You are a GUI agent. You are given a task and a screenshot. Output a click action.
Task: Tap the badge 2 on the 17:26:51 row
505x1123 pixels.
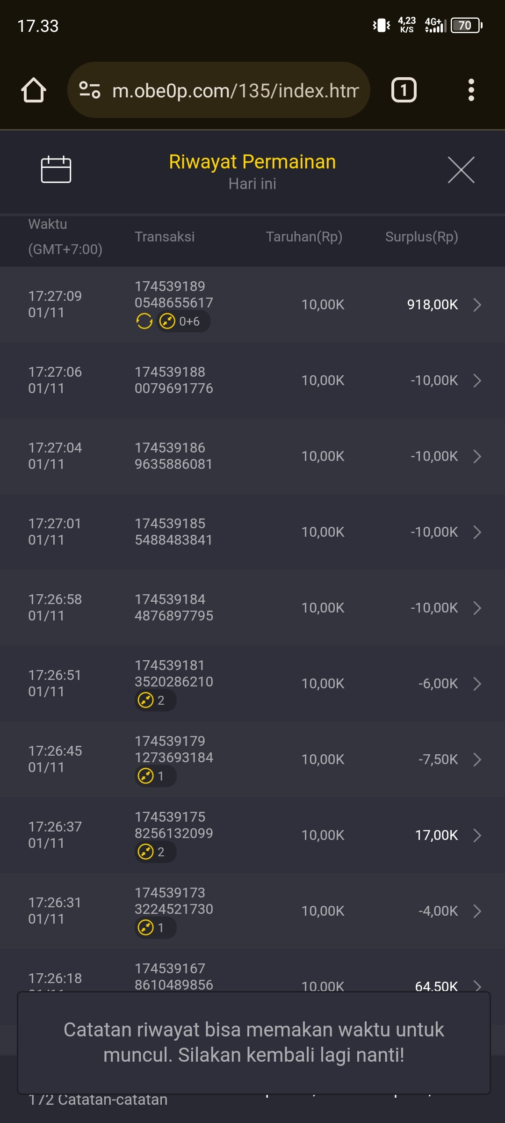click(x=154, y=700)
